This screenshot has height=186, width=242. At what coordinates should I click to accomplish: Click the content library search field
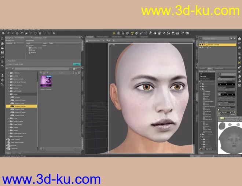[42, 69]
